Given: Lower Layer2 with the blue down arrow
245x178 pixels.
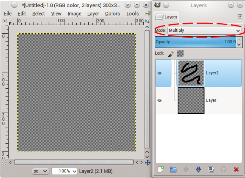Looking at the screenshot, I should [198, 169].
